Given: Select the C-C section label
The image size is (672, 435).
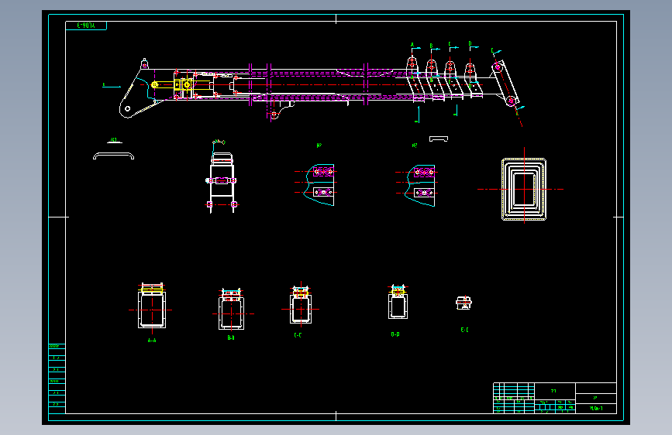Looking at the screenshot, I should click(x=298, y=335).
